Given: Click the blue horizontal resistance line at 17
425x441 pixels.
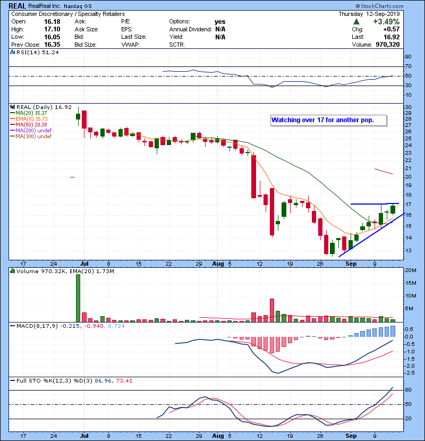Looking at the screenshot, I should 375,203.
